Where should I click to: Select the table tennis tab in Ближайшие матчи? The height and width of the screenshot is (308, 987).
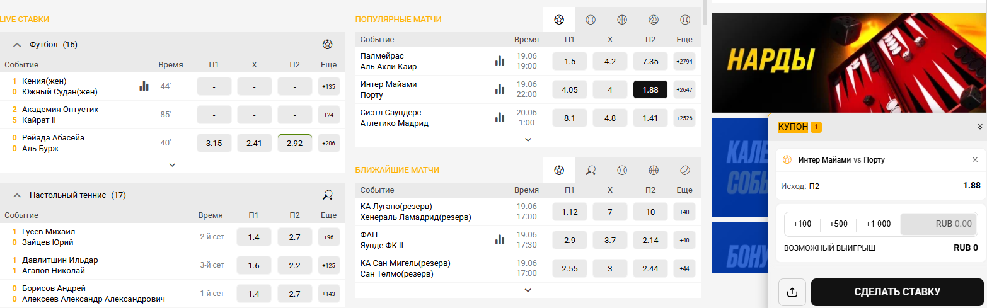[x=591, y=170]
